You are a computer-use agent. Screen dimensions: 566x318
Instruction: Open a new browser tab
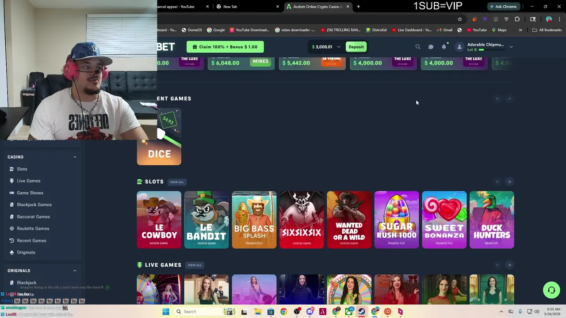pos(358,7)
